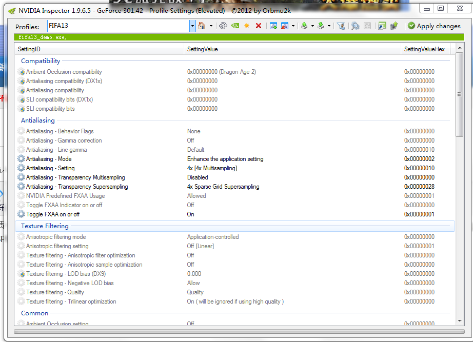Delete the profile with the red X icon
This screenshot has height=342, width=473.
[x=259, y=26]
